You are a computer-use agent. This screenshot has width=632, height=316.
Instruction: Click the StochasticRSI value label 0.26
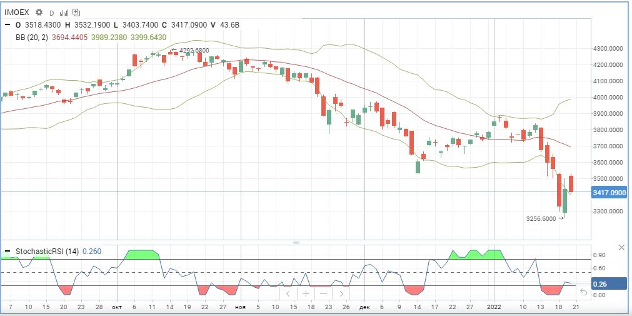(x=609, y=284)
